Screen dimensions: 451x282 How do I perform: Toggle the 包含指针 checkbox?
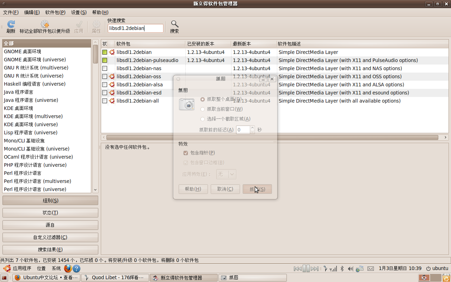[x=186, y=153]
